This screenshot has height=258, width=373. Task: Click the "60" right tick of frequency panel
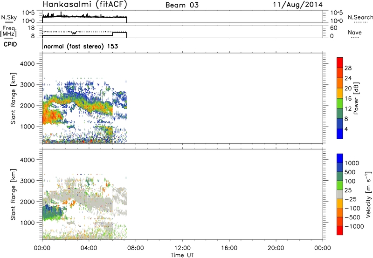point(333,28)
